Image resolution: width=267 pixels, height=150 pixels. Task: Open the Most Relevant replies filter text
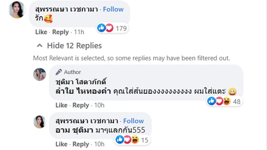tap(131, 58)
